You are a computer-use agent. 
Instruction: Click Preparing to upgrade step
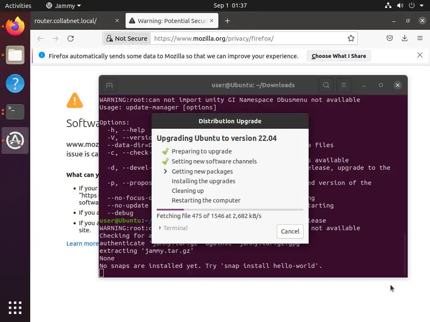202,151
